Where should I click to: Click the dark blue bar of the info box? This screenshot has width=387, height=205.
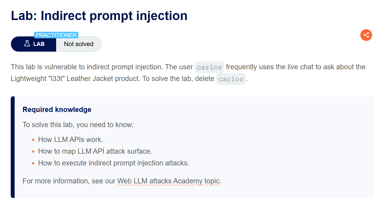[x=13, y=147]
